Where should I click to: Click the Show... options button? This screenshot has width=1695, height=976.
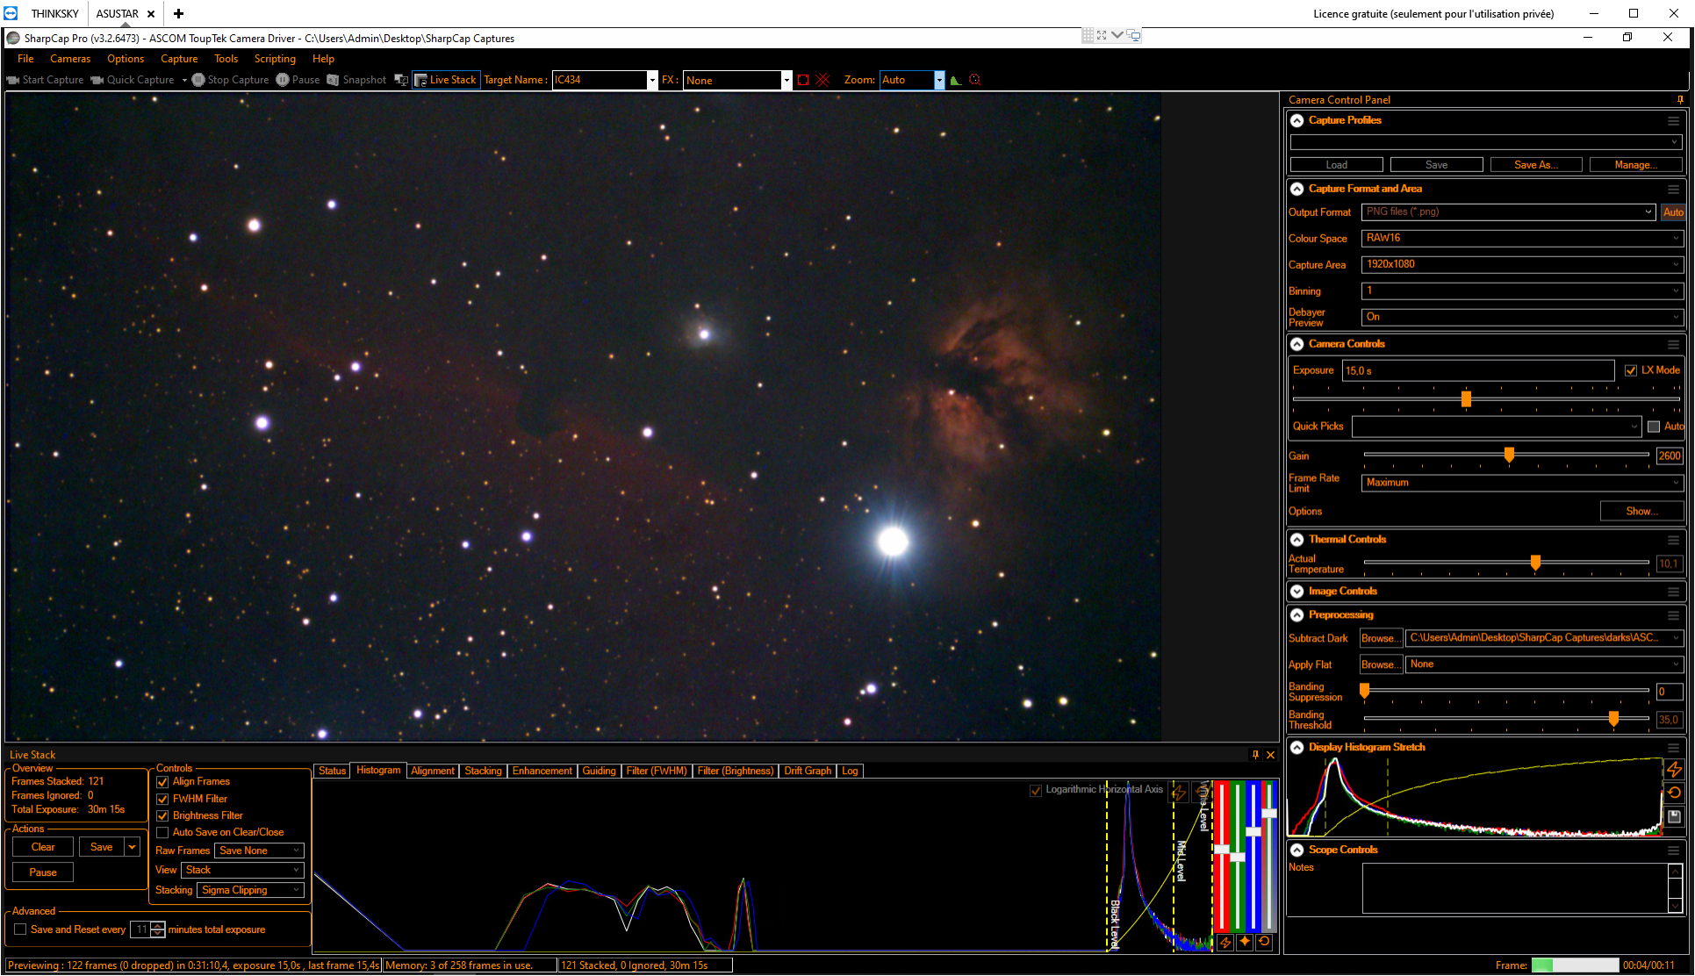[x=1641, y=511]
